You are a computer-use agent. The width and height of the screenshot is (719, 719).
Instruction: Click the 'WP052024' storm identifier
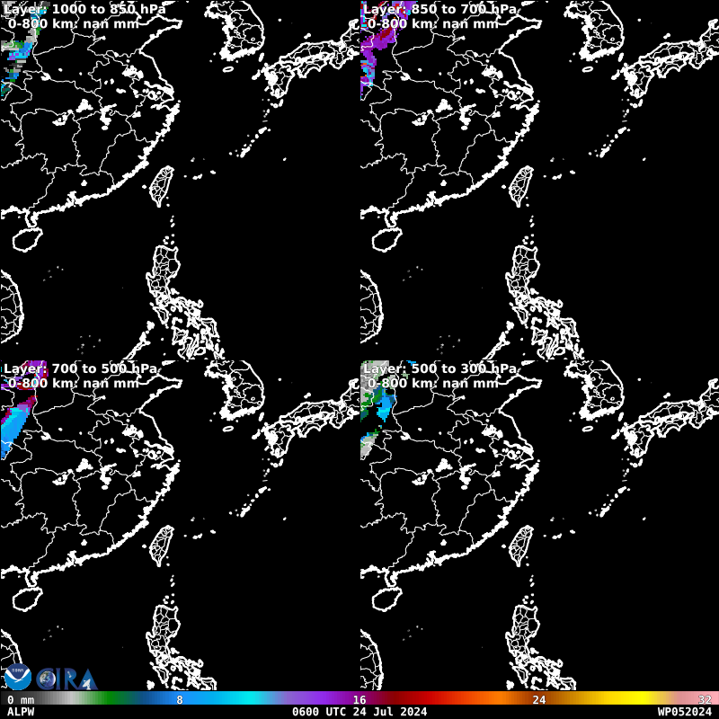pos(684,712)
